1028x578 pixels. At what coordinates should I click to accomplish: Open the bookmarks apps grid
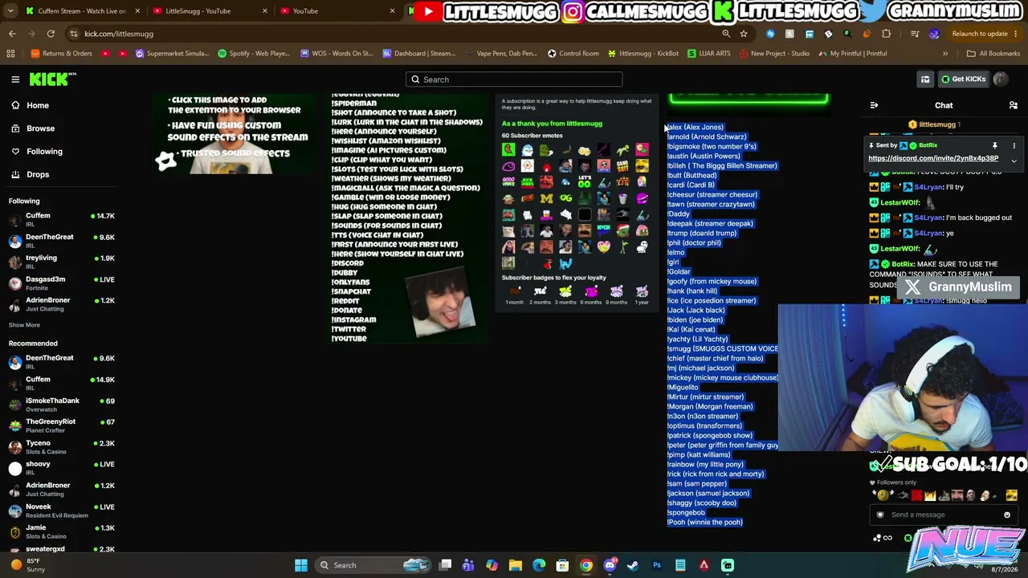coord(10,54)
